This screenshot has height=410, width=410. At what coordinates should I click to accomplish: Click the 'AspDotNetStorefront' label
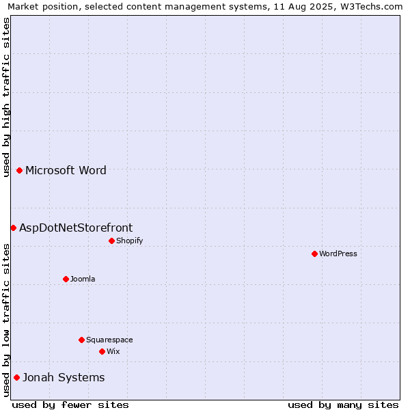pyautogui.click(x=76, y=228)
